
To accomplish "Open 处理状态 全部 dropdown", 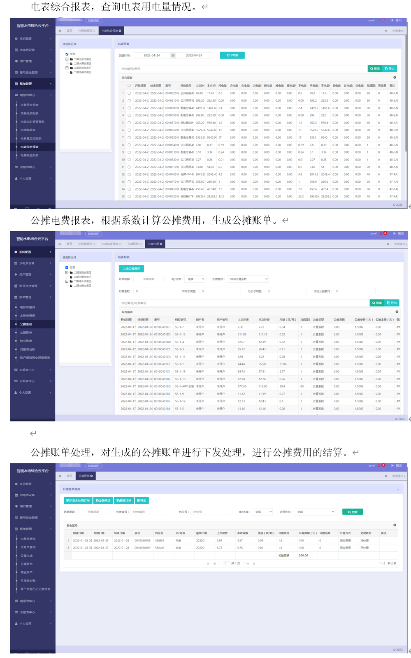I will click(315, 512).
